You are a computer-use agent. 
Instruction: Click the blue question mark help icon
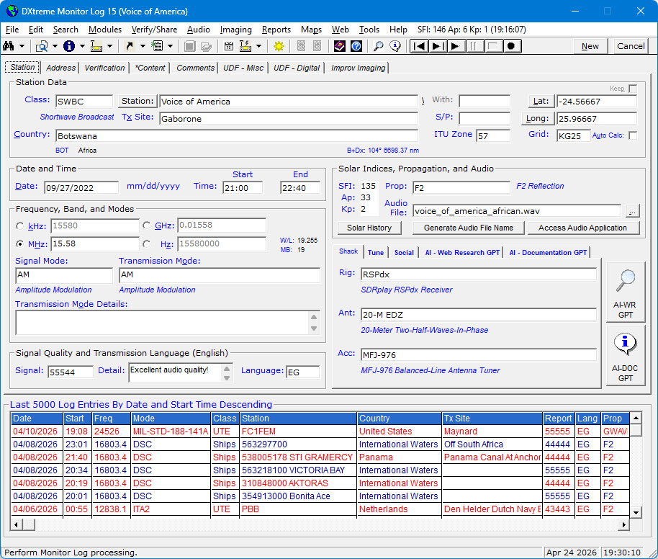[356, 46]
